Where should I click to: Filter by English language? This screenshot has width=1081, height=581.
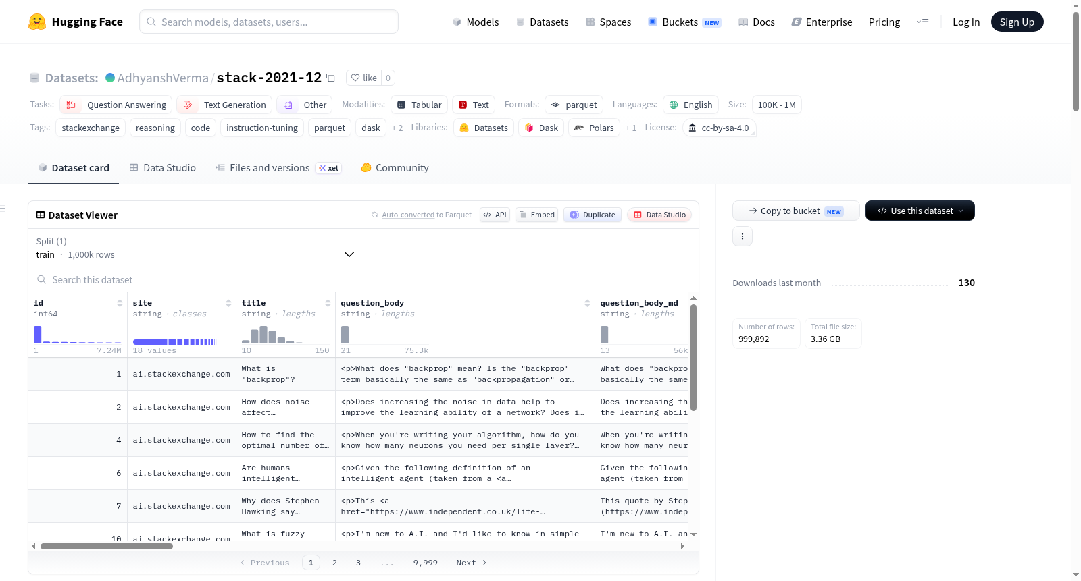point(690,105)
